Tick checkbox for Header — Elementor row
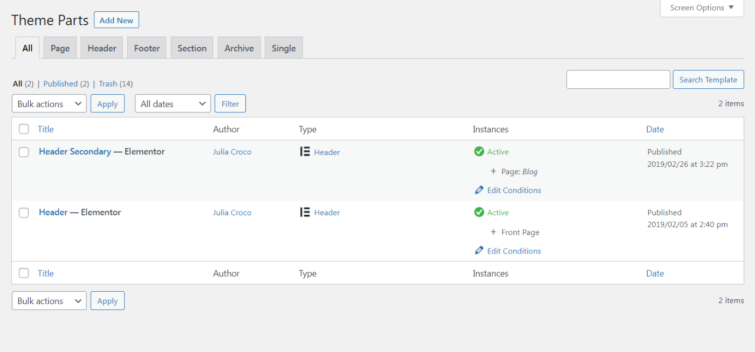Screen dimensions: 755x352 (x=24, y=213)
